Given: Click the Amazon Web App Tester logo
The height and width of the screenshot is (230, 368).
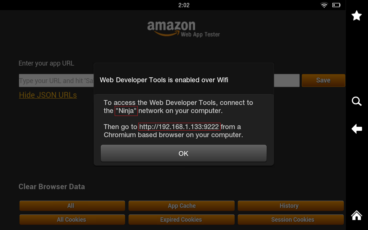Looking at the screenshot, I should pyautogui.click(x=184, y=29).
